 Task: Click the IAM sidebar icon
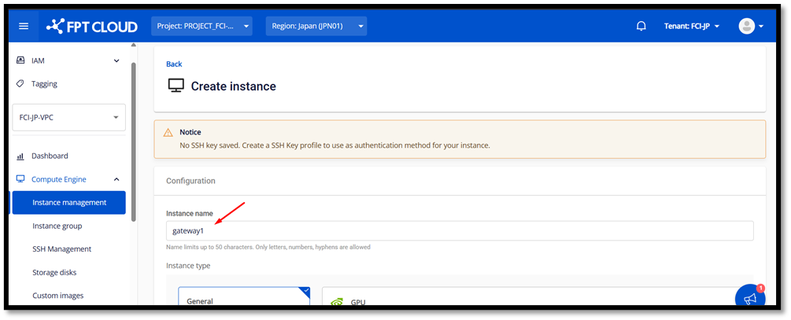click(x=20, y=61)
